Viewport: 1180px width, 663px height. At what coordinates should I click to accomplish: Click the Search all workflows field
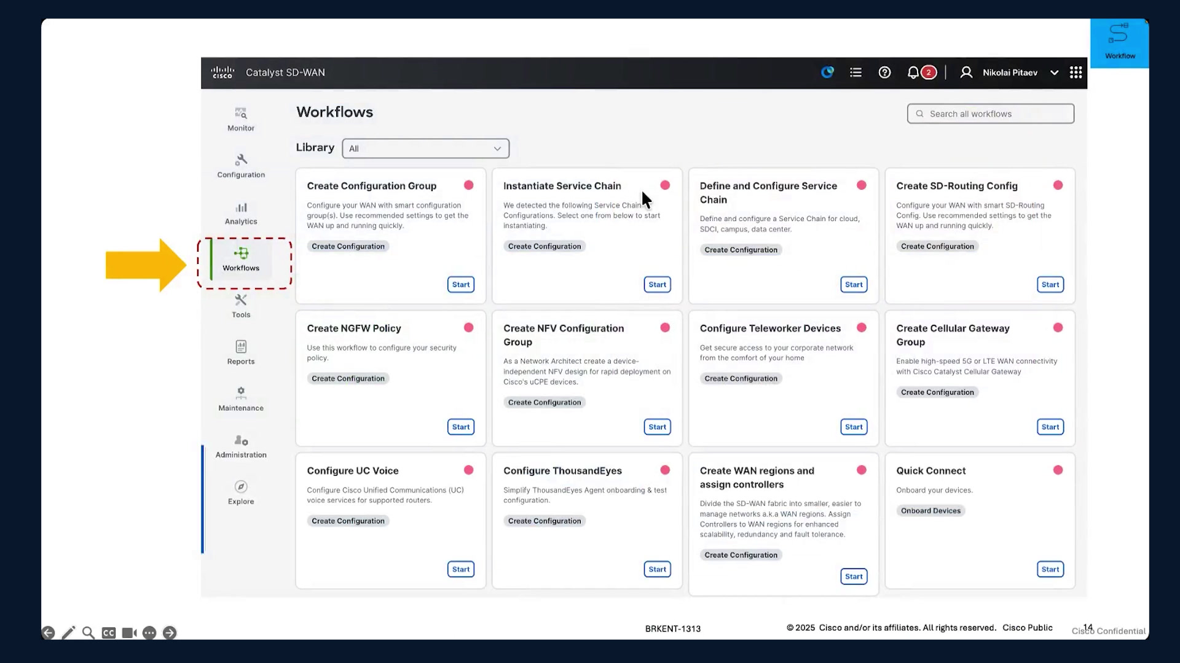[x=991, y=114]
